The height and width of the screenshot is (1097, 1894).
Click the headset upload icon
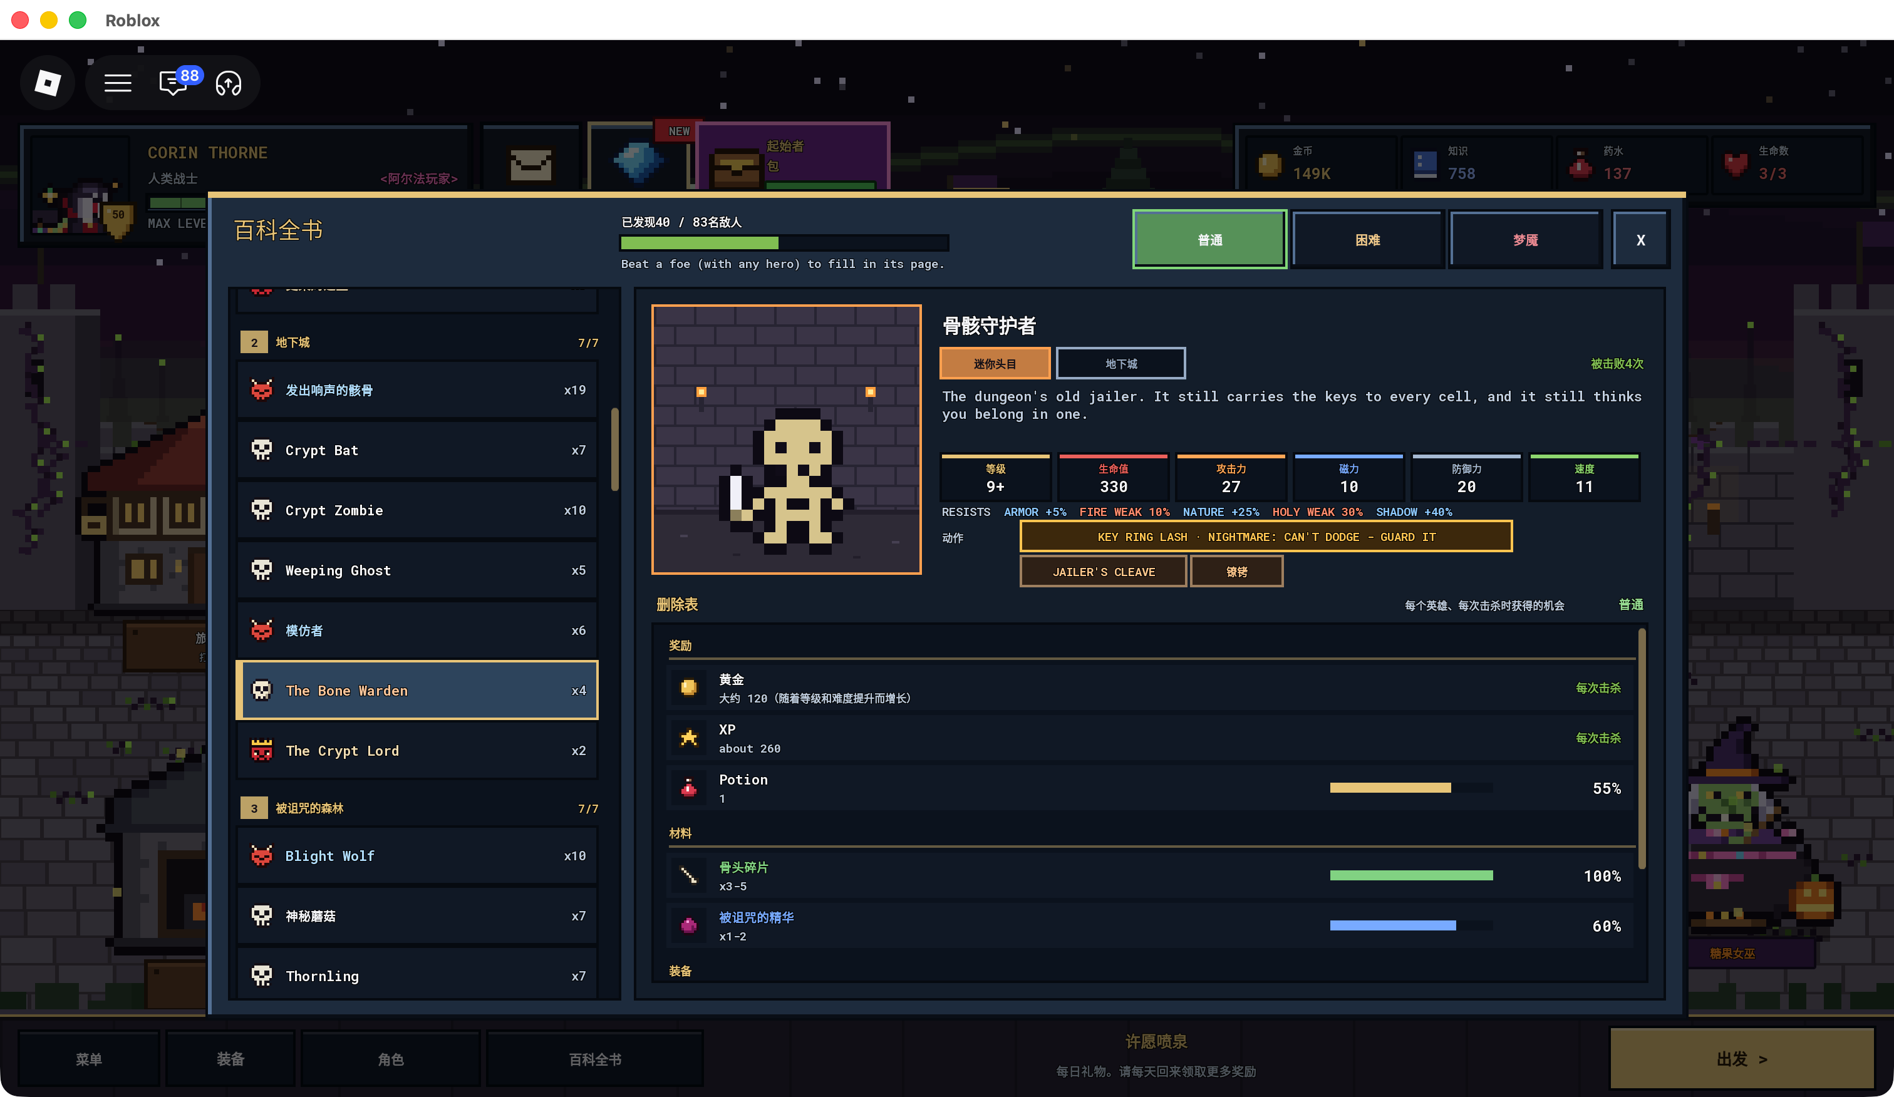pyautogui.click(x=229, y=83)
